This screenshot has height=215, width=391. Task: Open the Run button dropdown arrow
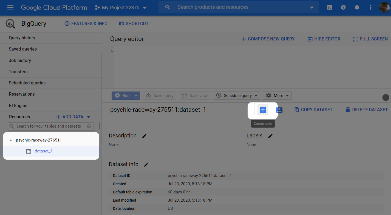136,96
